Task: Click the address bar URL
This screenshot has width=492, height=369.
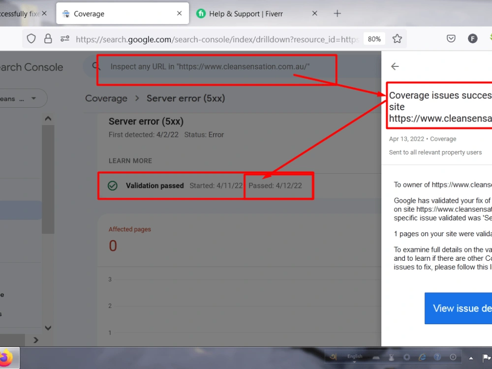Action: pos(217,39)
